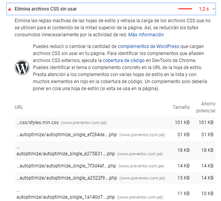Open the 'complementos de WordPress' link
Viewport: 221px width, 201px height.
point(148,46)
